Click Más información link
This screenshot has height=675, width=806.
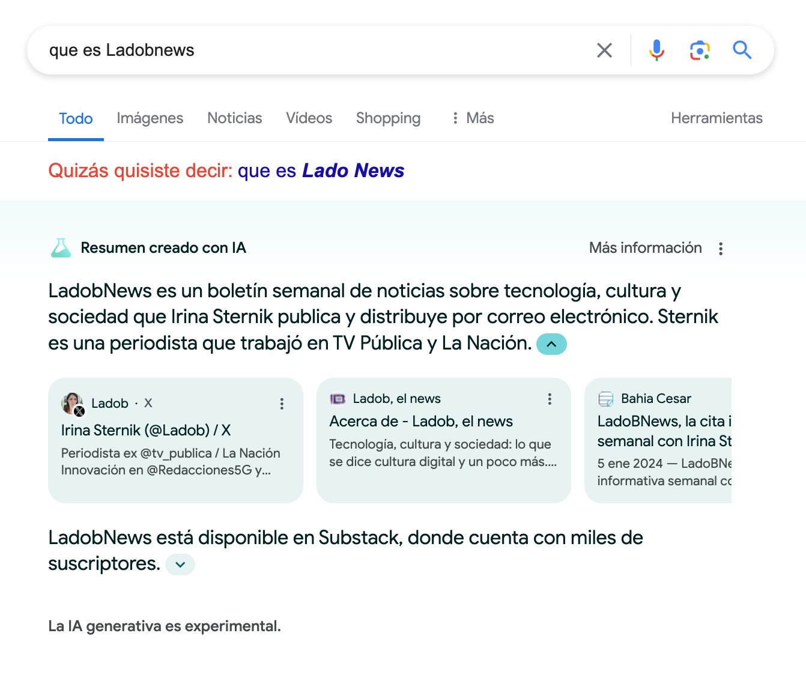tap(645, 248)
